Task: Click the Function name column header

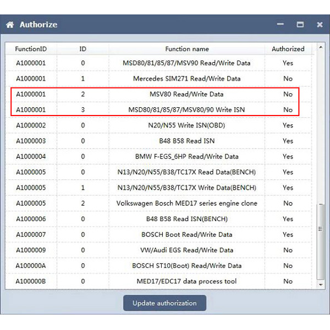Action: click(x=186, y=49)
